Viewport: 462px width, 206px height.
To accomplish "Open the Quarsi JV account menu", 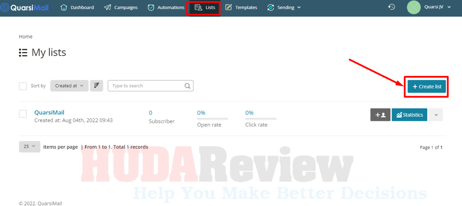I will (x=437, y=7).
